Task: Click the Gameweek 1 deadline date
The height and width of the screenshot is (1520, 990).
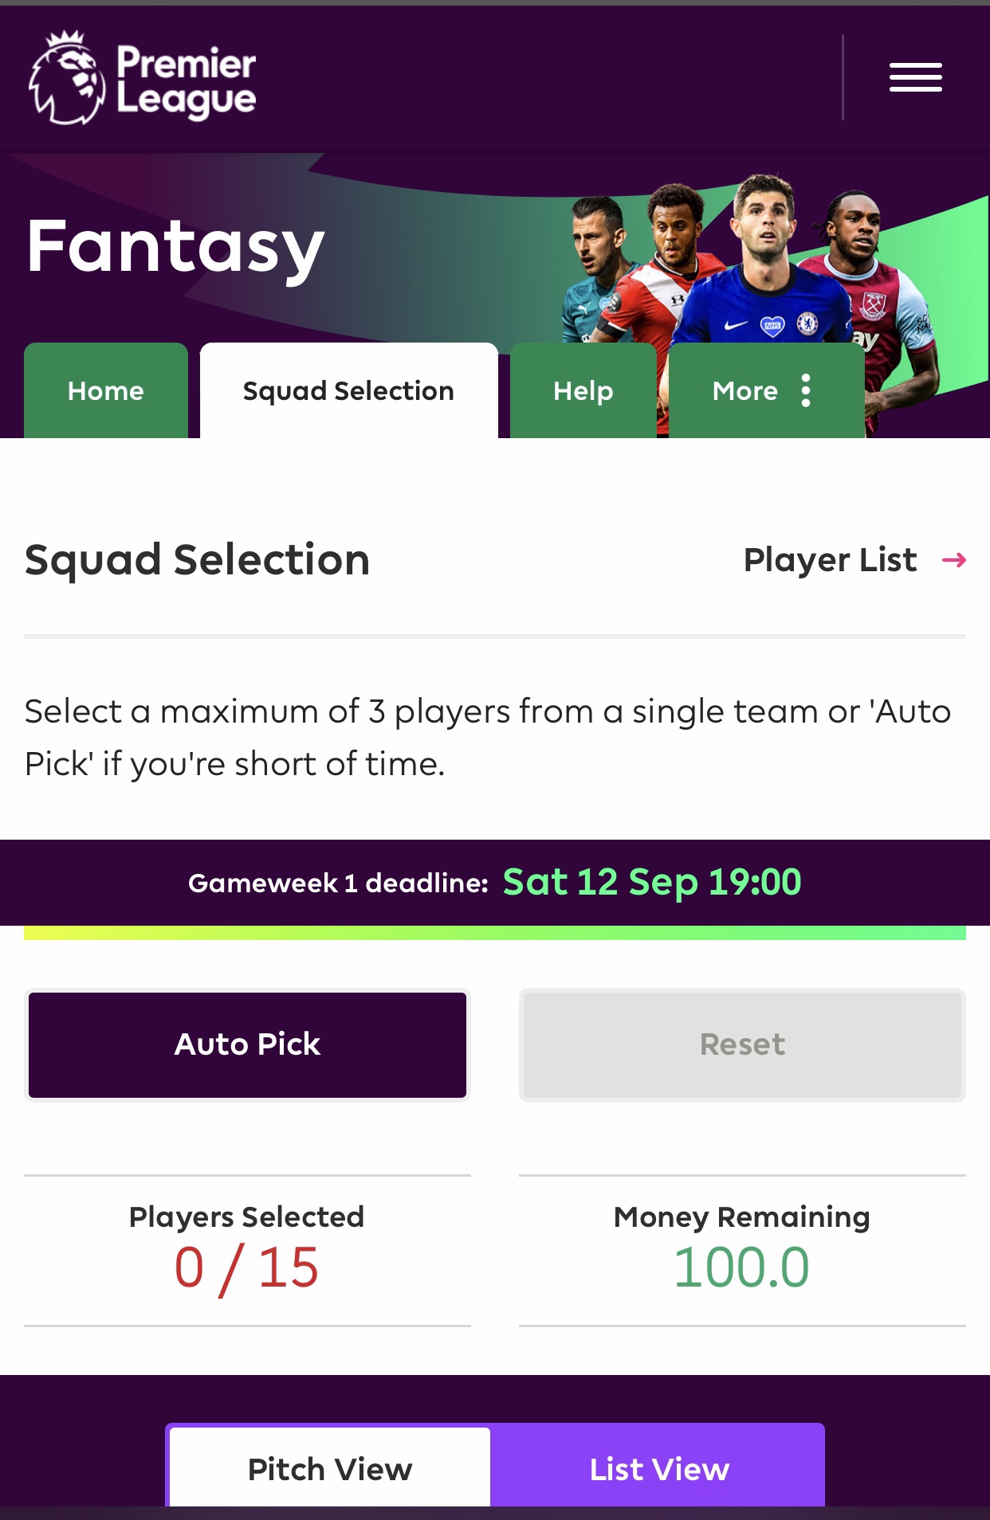Action: 651,882
